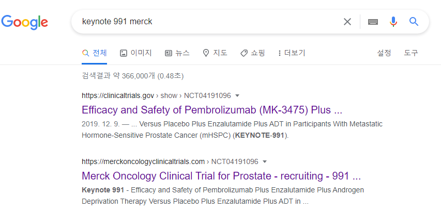Open Merck Oncology Clinical Trial for Prostate link
The height and width of the screenshot is (212, 441).
coord(221,176)
